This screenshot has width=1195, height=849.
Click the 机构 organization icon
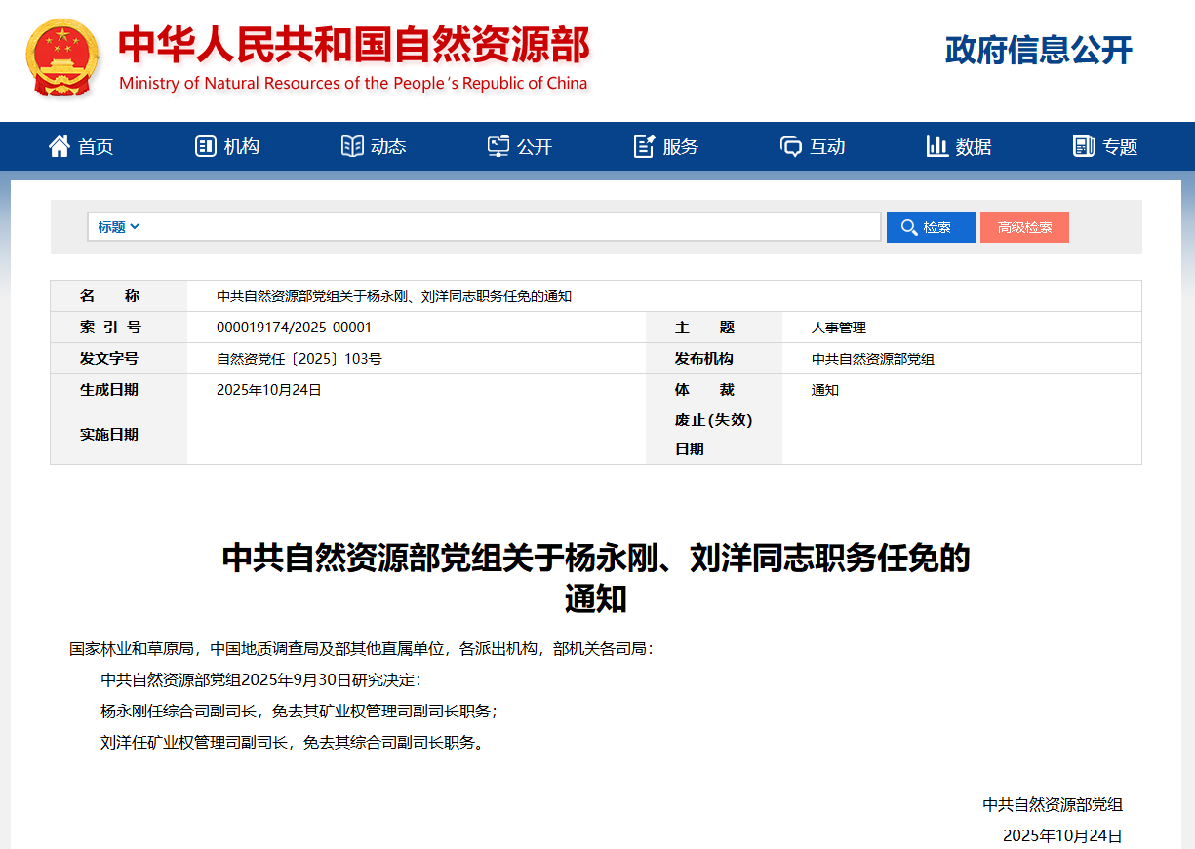(205, 146)
